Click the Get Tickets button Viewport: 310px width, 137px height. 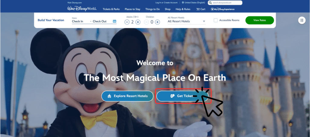[x=183, y=96]
